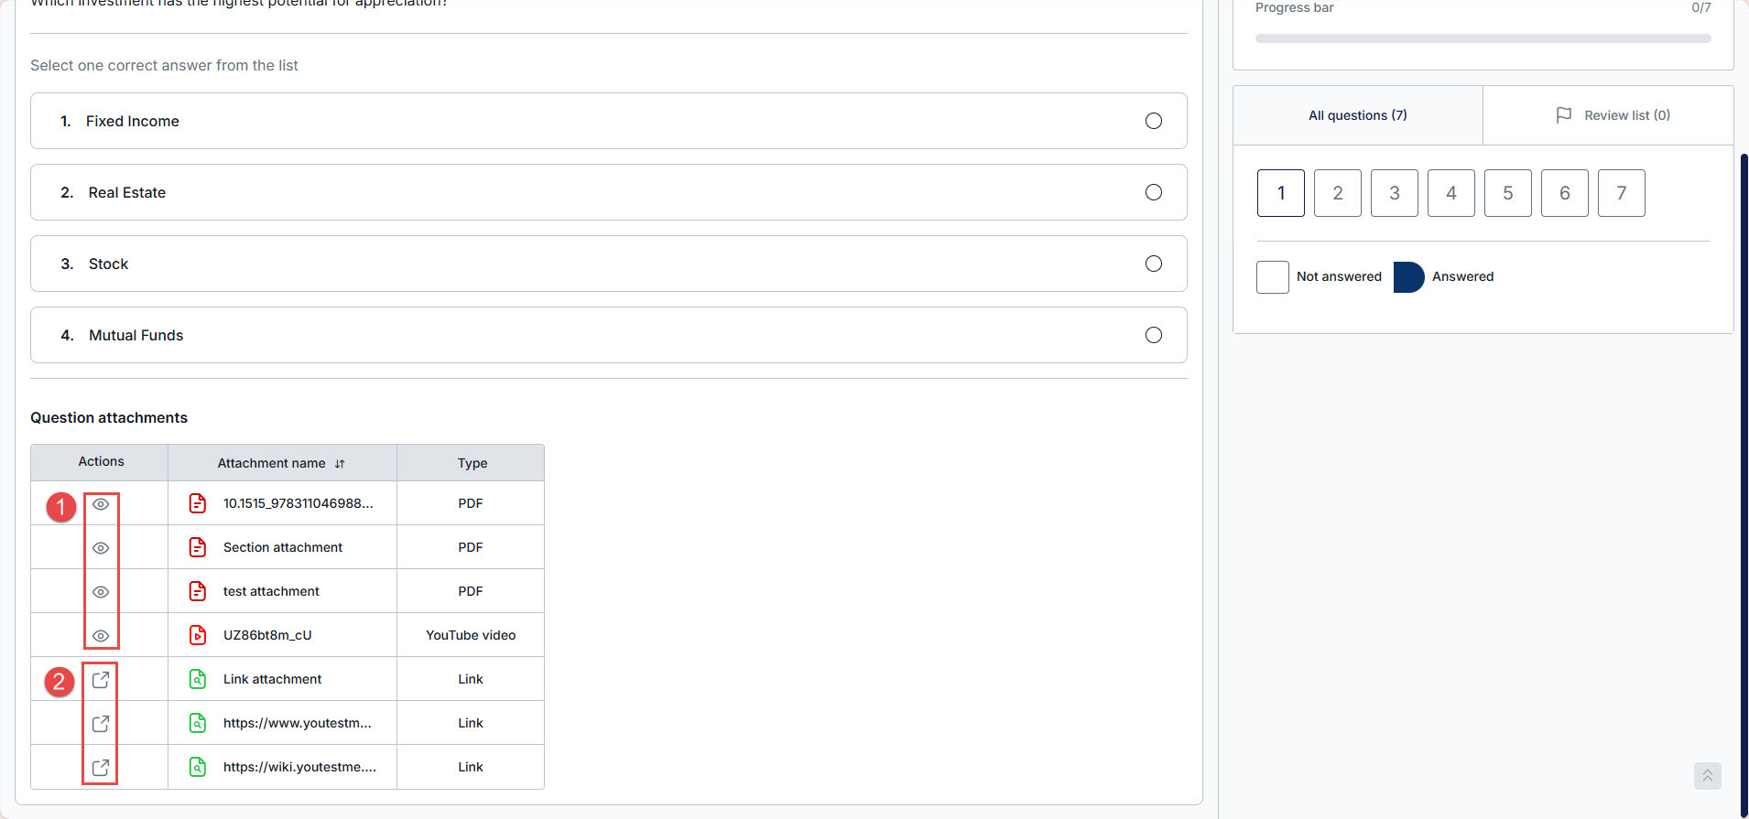
Task: Open the www.youtestm link externally
Action: 101,724
